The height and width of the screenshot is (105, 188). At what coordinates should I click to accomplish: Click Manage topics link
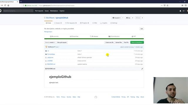[x=48, y=32]
